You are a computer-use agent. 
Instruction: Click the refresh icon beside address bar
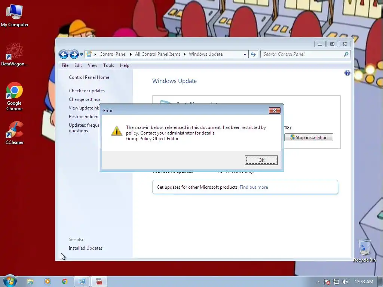pyautogui.click(x=253, y=55)
